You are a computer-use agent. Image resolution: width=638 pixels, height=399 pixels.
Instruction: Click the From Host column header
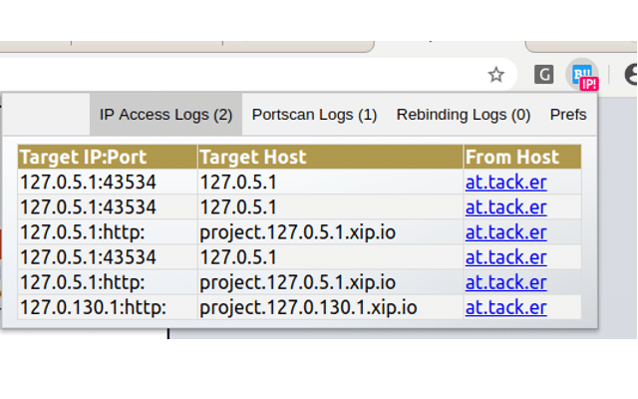[522, 157]
